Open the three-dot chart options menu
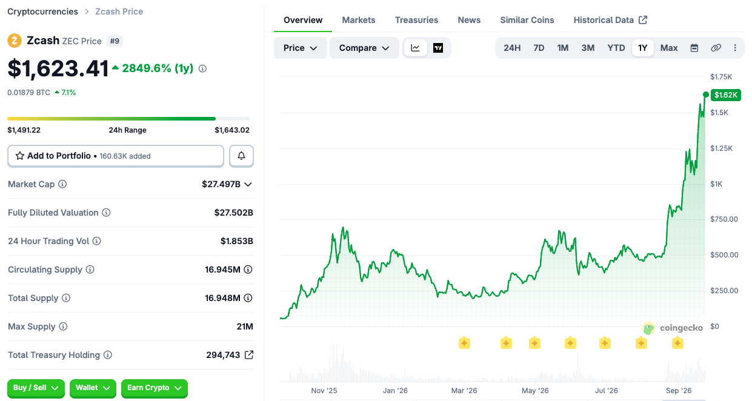 [735, 48]
